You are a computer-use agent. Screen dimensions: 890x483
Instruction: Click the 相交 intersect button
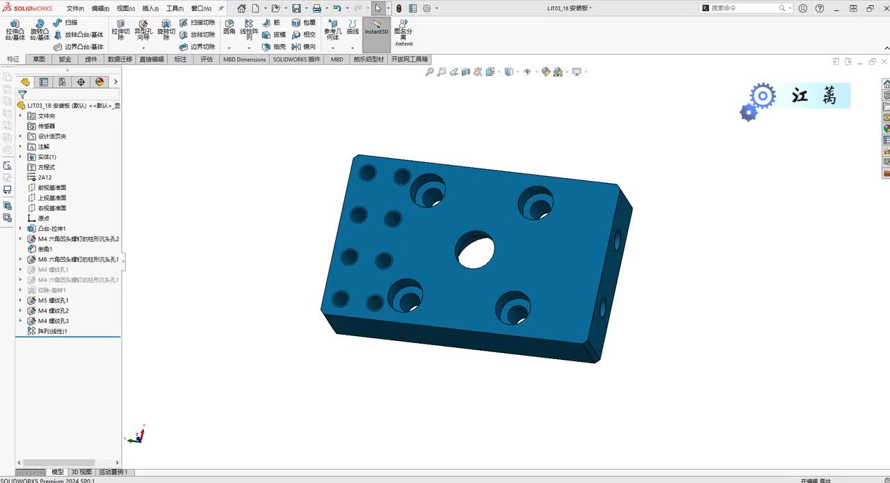pos(304,35)
